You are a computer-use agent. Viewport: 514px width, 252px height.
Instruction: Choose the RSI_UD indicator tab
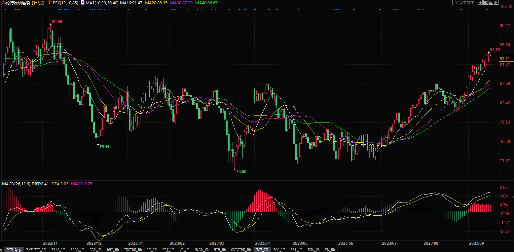297,250
